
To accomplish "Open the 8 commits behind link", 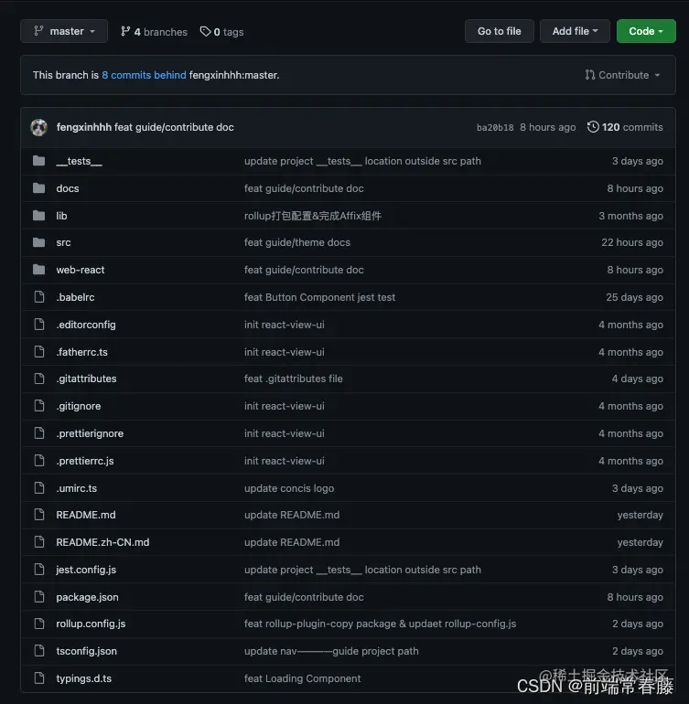I will tap(144, 75).
